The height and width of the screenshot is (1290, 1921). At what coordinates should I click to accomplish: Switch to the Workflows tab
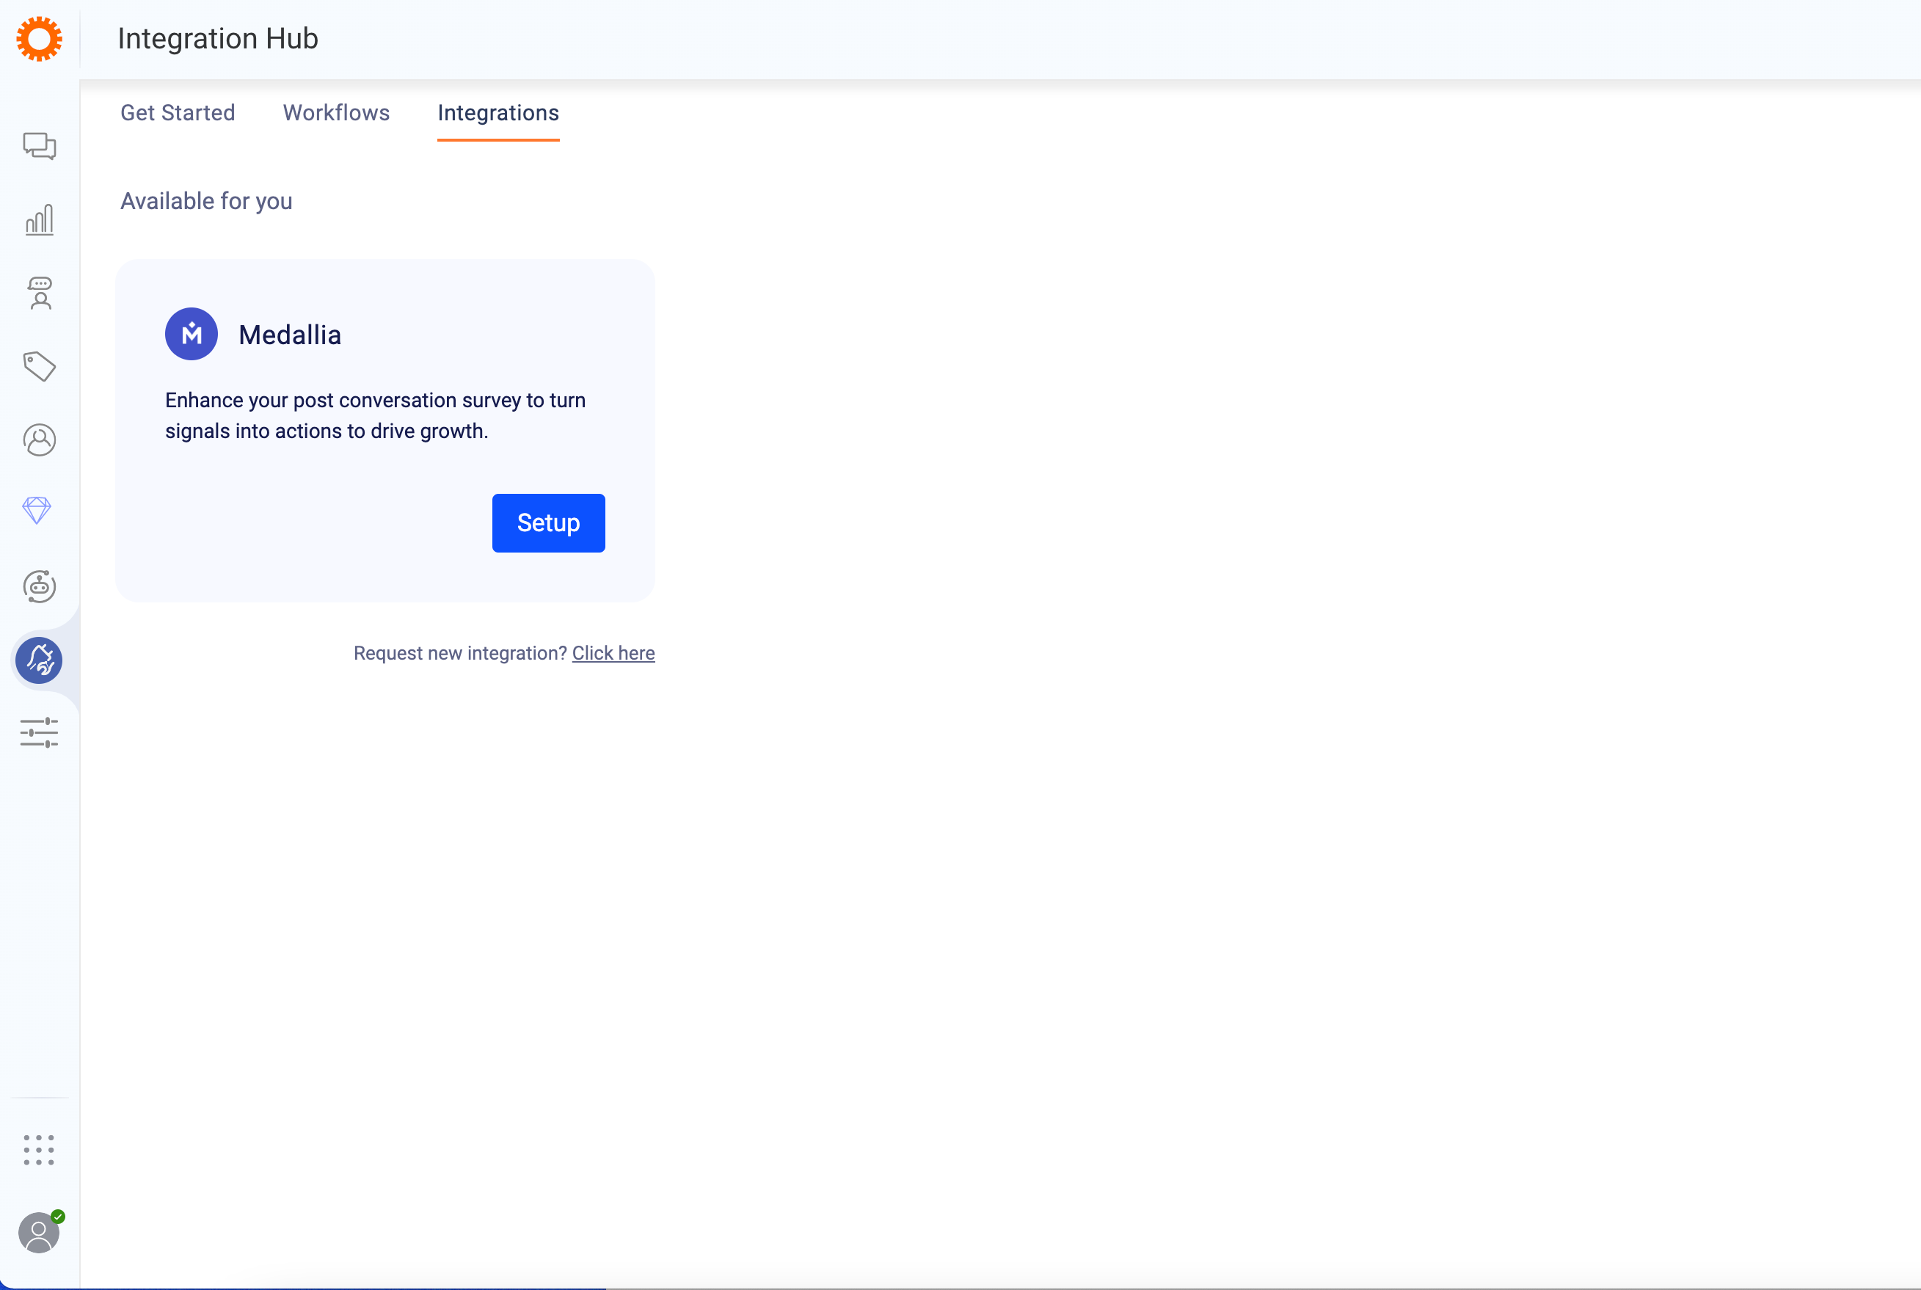pos(337,113)
